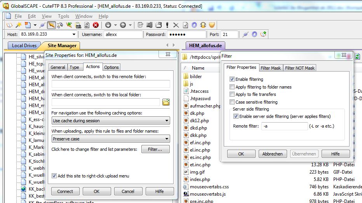Screen dimensions: 362x203
Task: Browse for local folder with yellow folder icon
Action: (166, 102)
